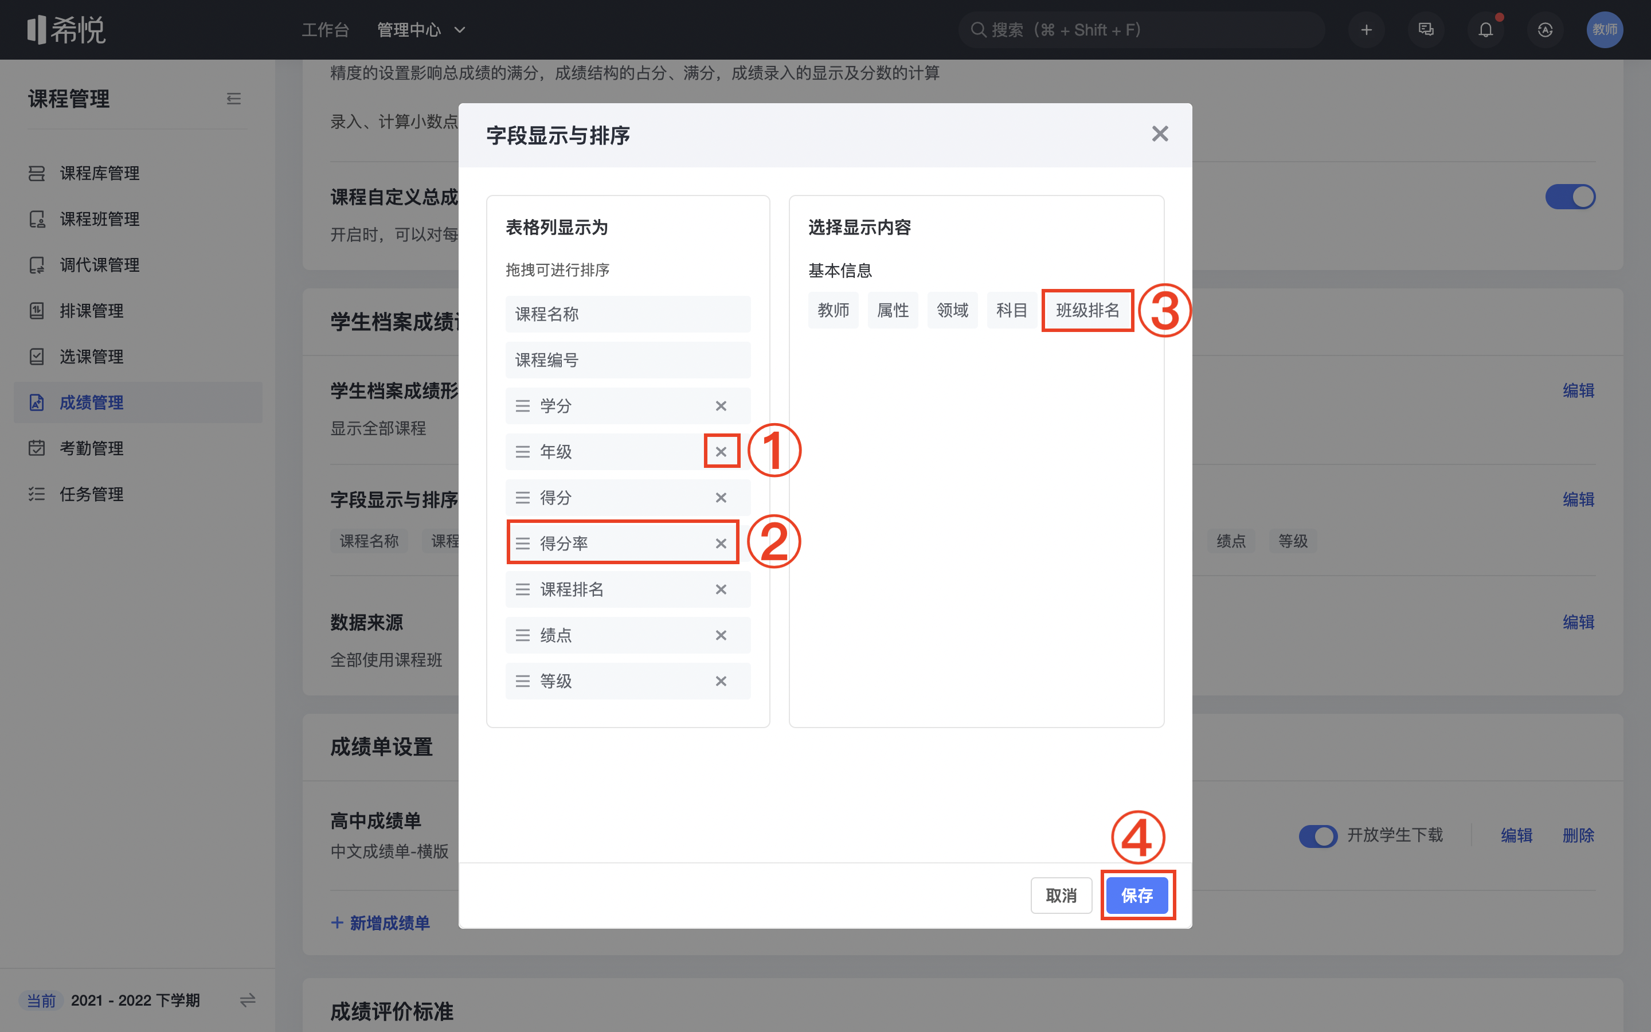
Task: Open 选课管理 in sidebar
Action: (x=138, y=356)
